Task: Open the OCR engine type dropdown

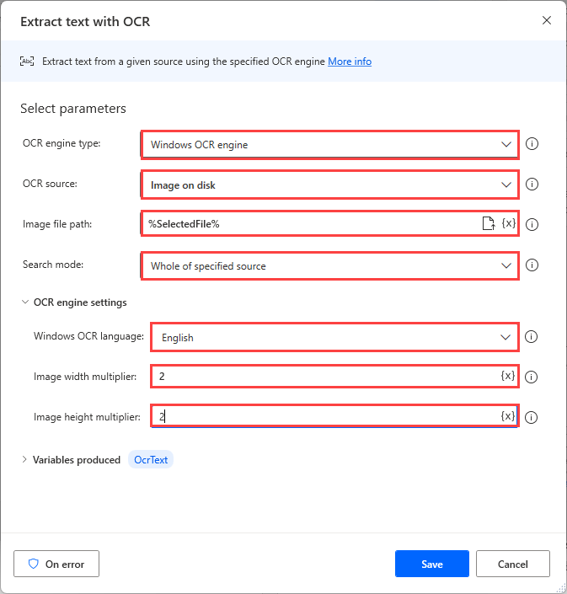Action: click(329, 144)
